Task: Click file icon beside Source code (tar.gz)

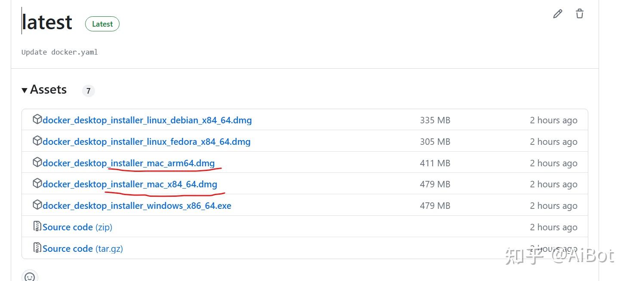Action: [x=37, y=248]
